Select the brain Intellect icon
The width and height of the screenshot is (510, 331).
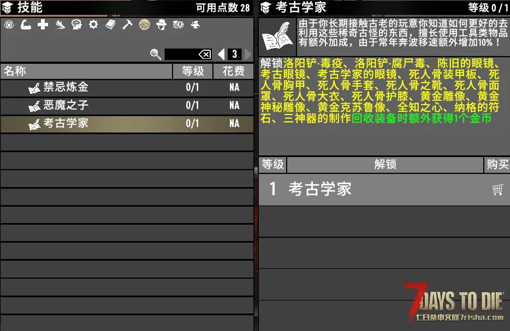click(76, 25)
